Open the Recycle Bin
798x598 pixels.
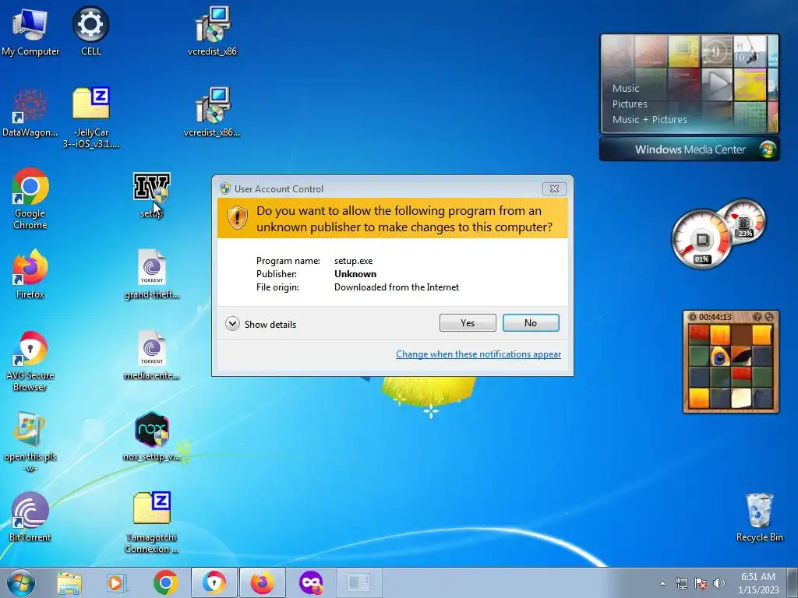759,518
